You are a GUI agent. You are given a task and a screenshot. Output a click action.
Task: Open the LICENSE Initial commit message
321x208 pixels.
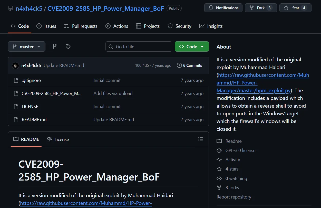click(x=107, y=107)
